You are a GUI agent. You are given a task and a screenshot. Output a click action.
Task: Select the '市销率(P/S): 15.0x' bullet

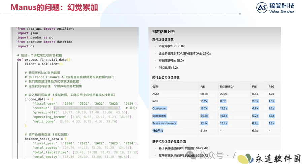click(x=171, y=61)
